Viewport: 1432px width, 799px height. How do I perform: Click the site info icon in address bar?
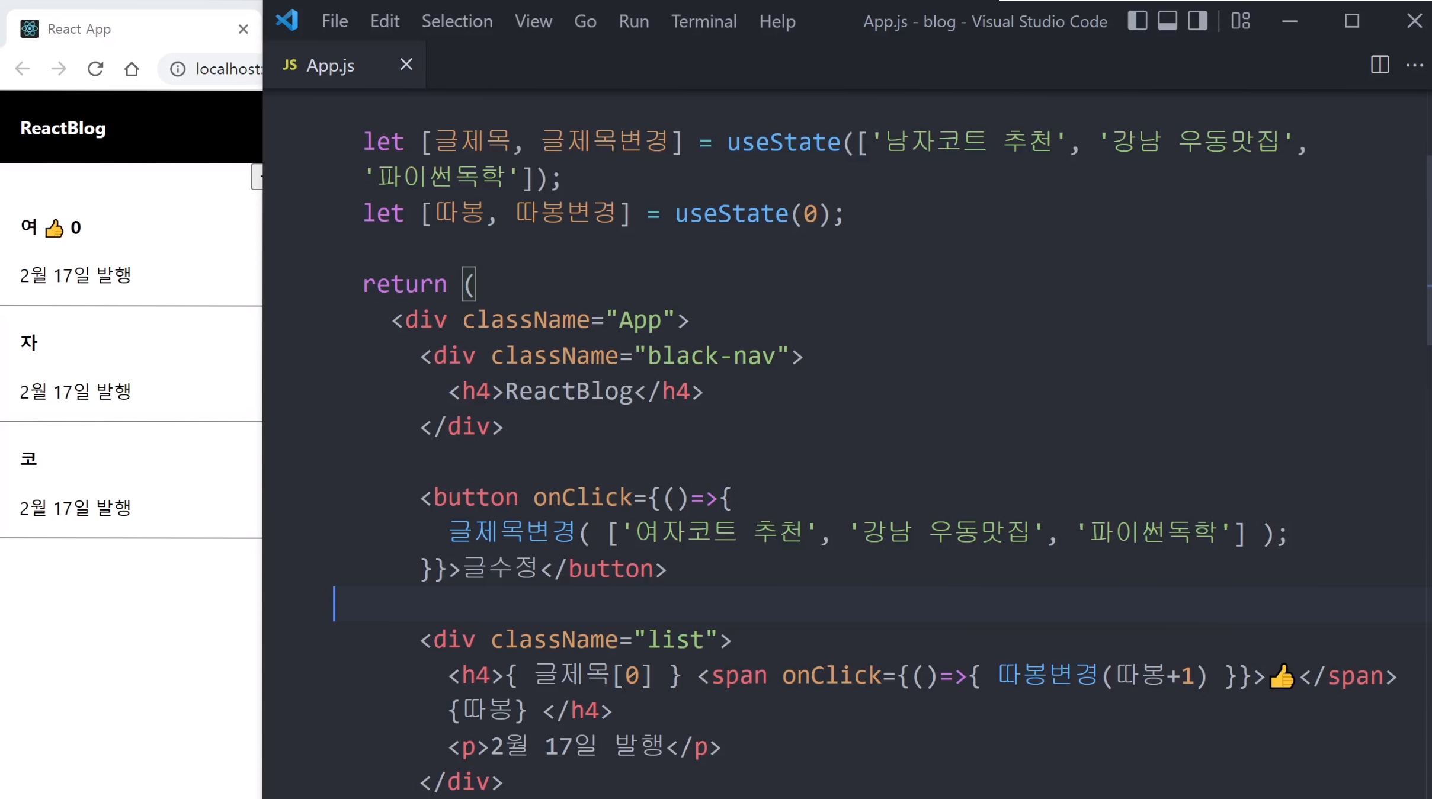(178, 69)
